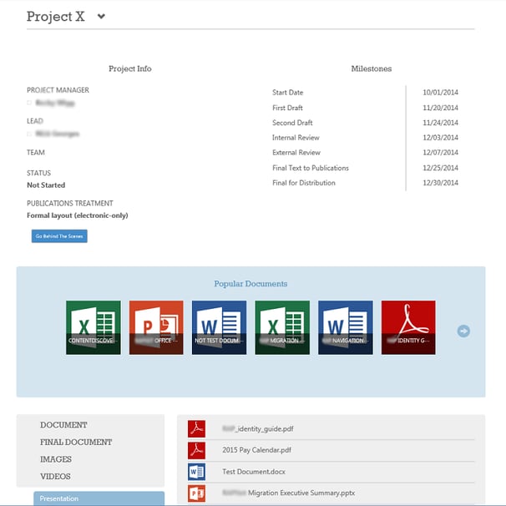Image resolution: width=506 pixels, height=506 pixels.
Task: Click the 12/25/2014 date value
Action: tap(441, 168)
